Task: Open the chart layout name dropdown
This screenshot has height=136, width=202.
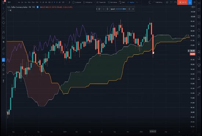Action: [159, 2]
